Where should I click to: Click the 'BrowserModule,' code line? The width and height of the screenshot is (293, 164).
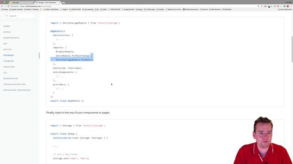coord(65,51)
